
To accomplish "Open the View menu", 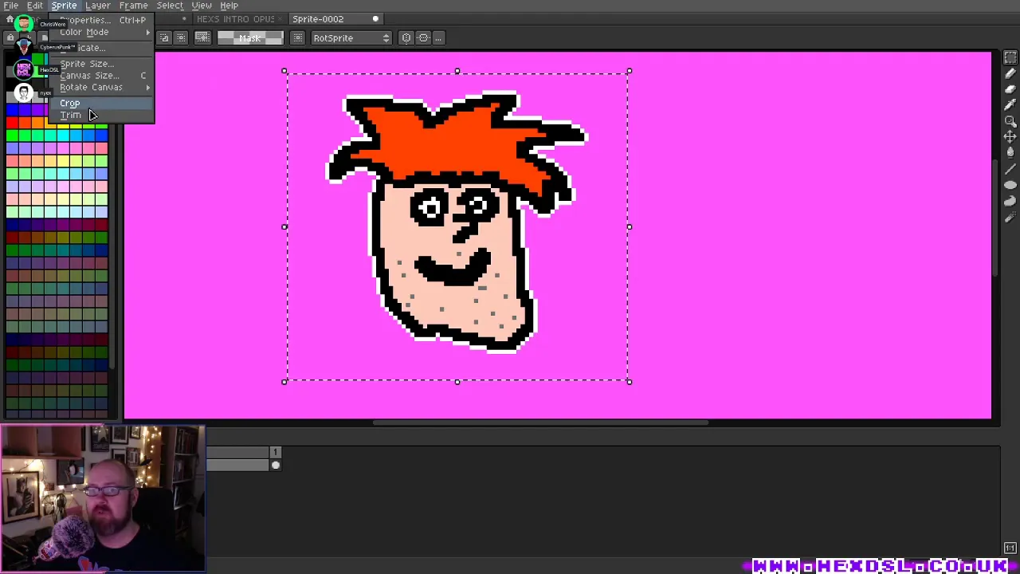I will (x=202, y=6).
